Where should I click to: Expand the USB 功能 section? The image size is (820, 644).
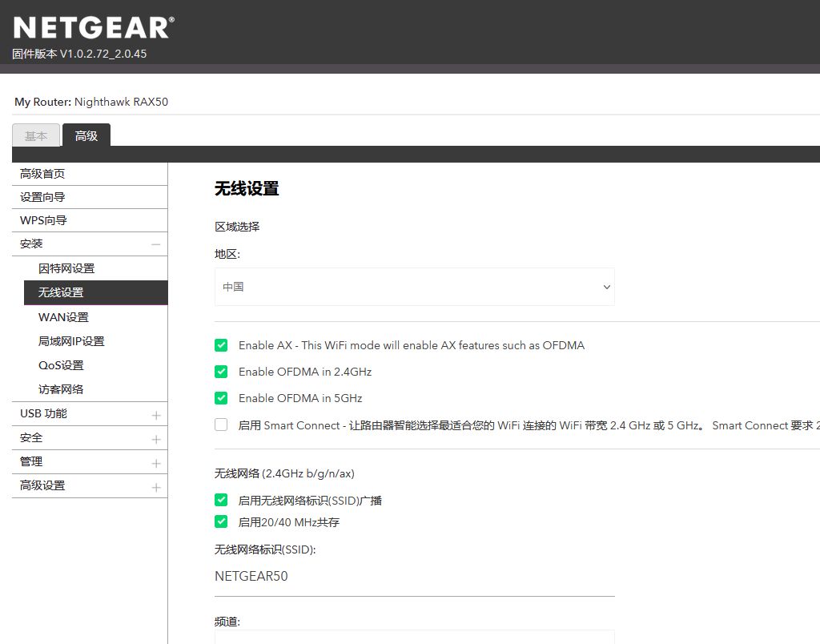click(x=155, y=415)
